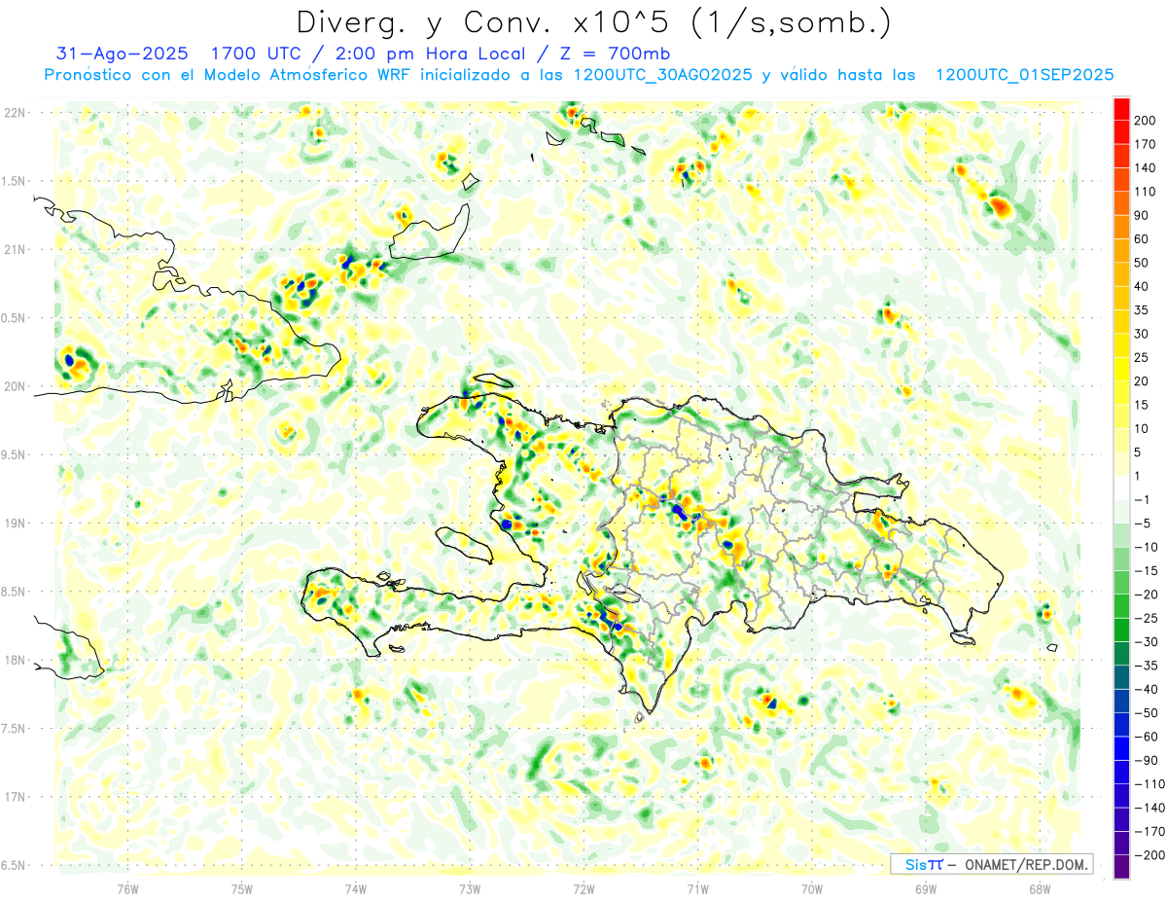Select the '69W' longitude label
Screen dimensions: 1167x902
pyautogui.click(x=925, y=888)
